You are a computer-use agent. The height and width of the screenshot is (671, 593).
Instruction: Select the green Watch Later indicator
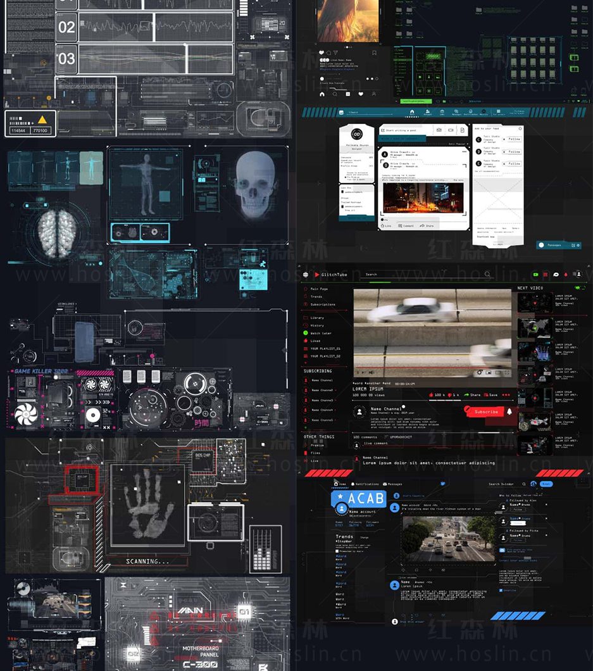tap(306, 332)
